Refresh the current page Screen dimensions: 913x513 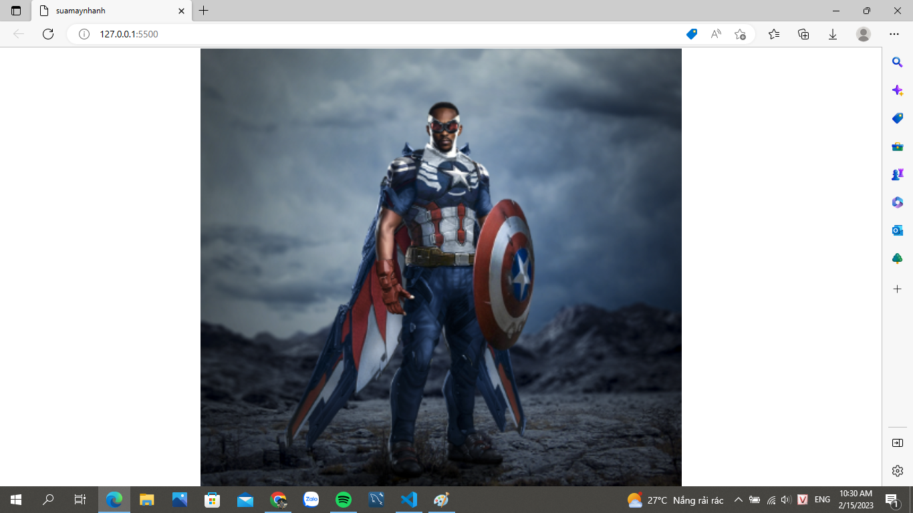point(48,34)
